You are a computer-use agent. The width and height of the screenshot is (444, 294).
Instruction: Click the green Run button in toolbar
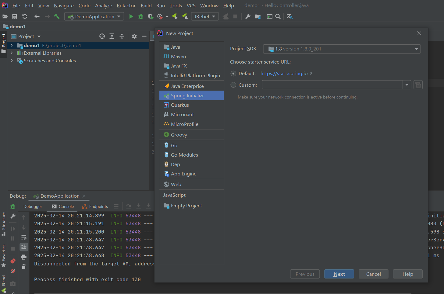(x=131, y=16)
